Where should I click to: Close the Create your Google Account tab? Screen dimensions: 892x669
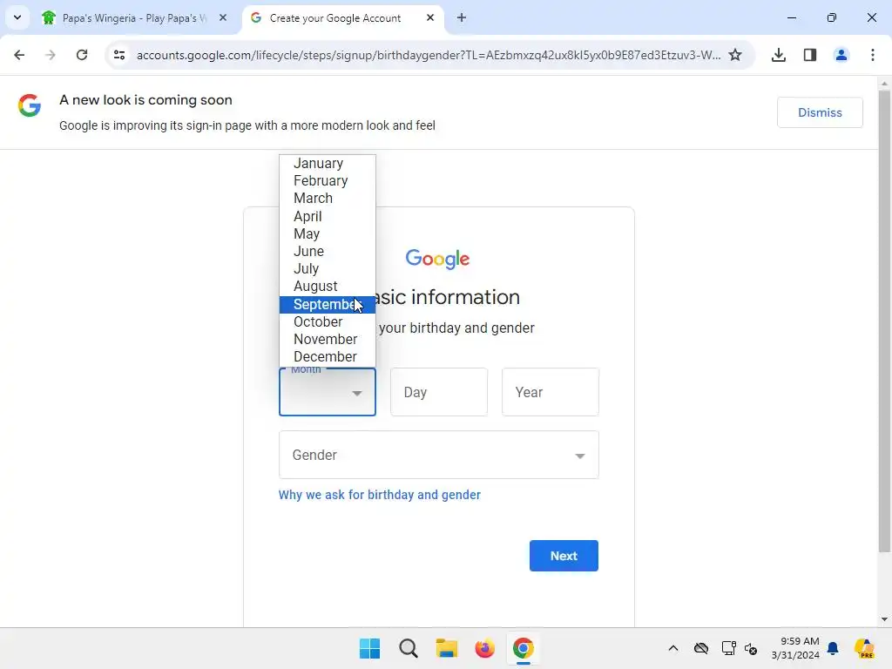pos(430,18)
